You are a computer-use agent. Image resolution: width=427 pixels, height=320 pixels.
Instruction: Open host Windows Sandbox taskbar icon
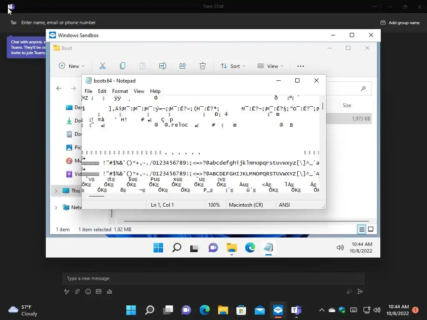[278, 310]
